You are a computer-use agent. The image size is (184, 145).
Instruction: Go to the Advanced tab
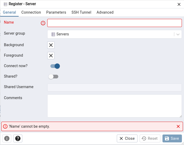(x=105, y=12)
